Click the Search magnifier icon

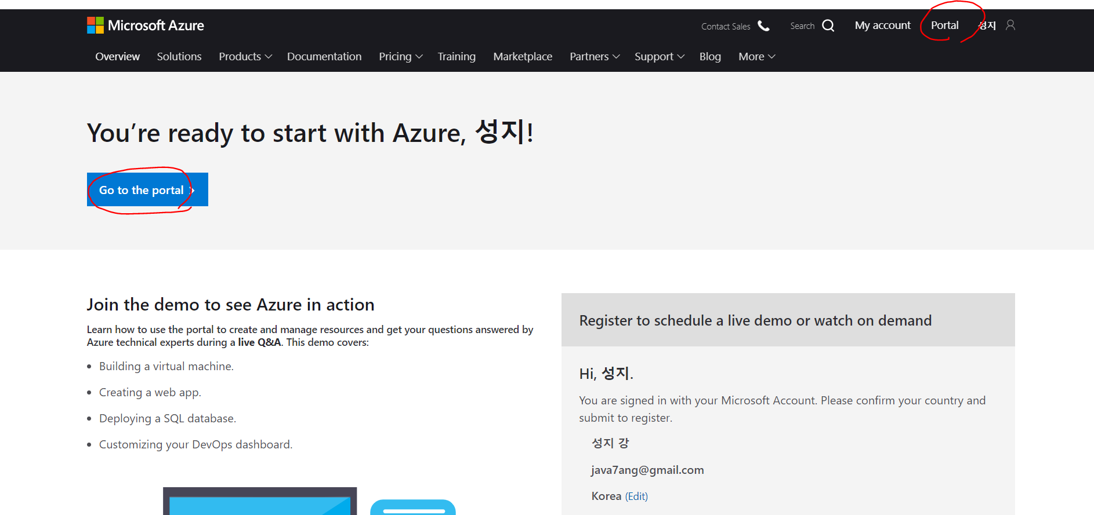828,25
